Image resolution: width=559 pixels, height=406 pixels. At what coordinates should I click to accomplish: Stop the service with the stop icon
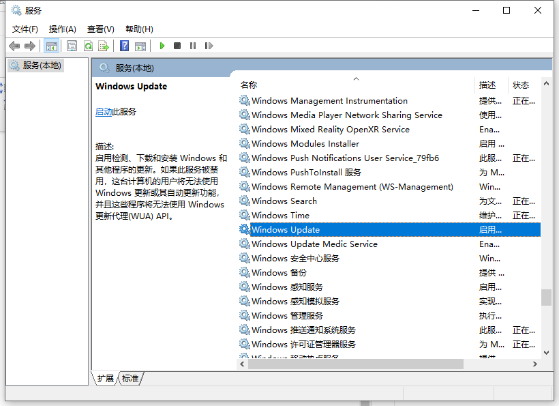[176, 45]
